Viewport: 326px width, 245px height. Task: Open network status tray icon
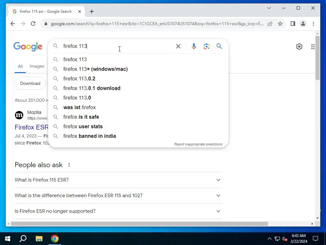(277, 239)
